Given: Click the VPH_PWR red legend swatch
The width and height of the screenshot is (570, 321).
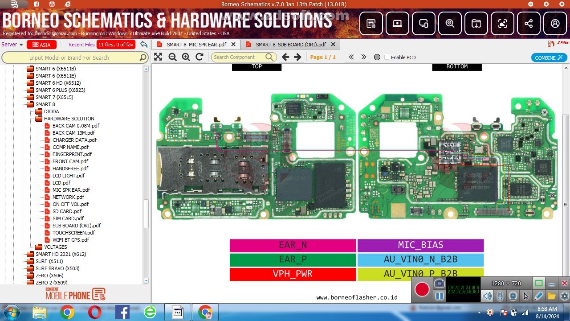Looking at the screenshot, I should click(293, 274).
